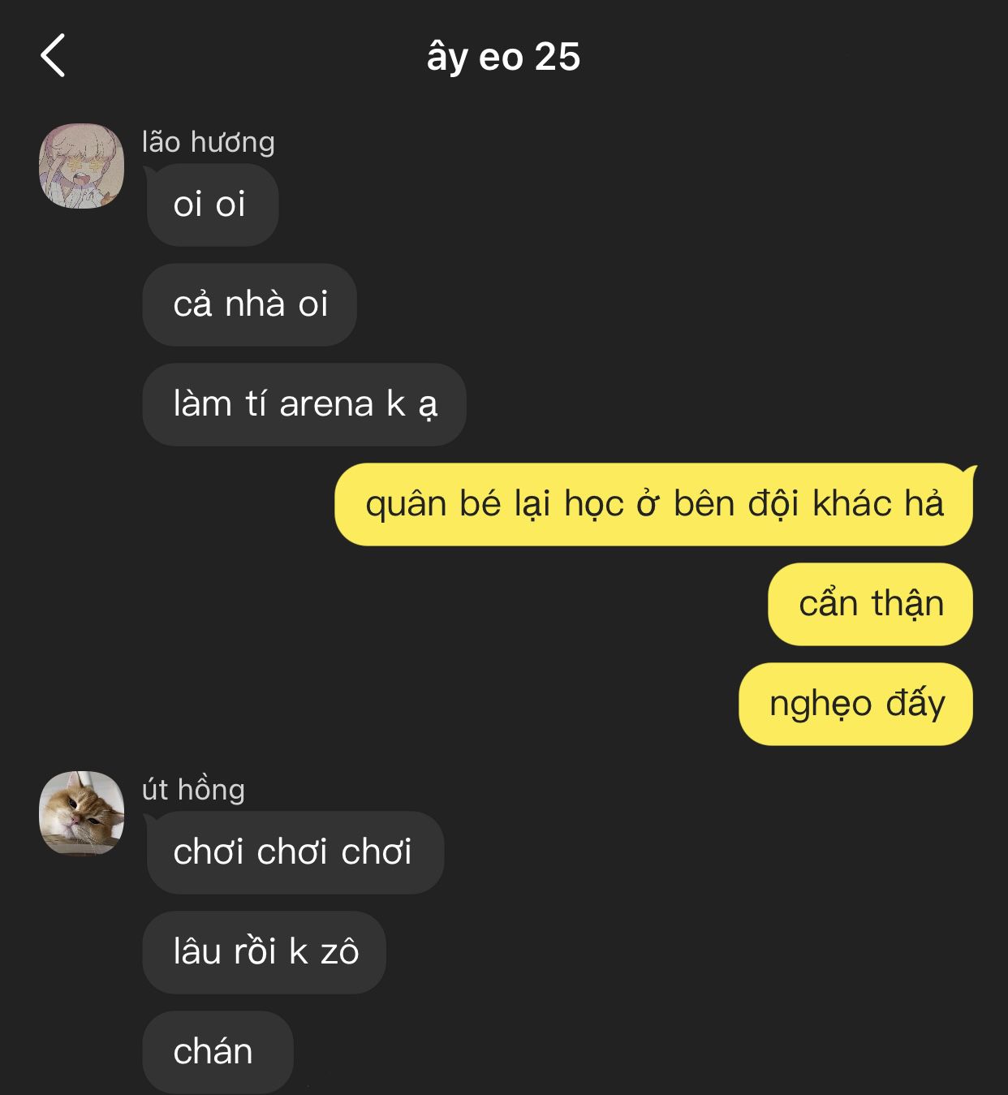The image size is (1008, 1095).
Task: Tap the 'cả nhà oi' message
Action: pos(250,304)
